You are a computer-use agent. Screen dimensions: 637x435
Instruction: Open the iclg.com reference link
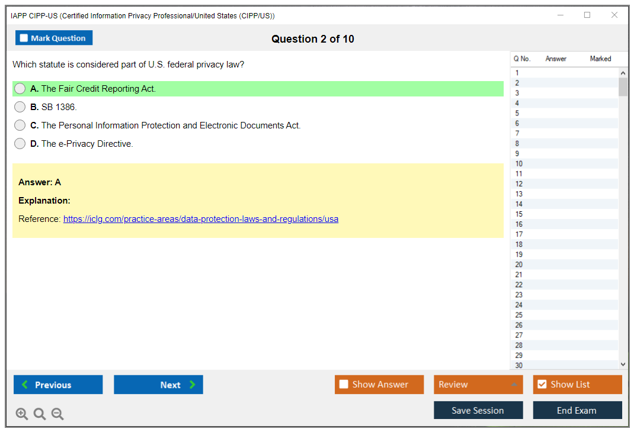(201, 219)
